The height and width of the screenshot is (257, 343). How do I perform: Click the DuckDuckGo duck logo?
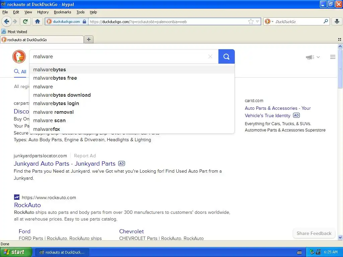(19, 57)
